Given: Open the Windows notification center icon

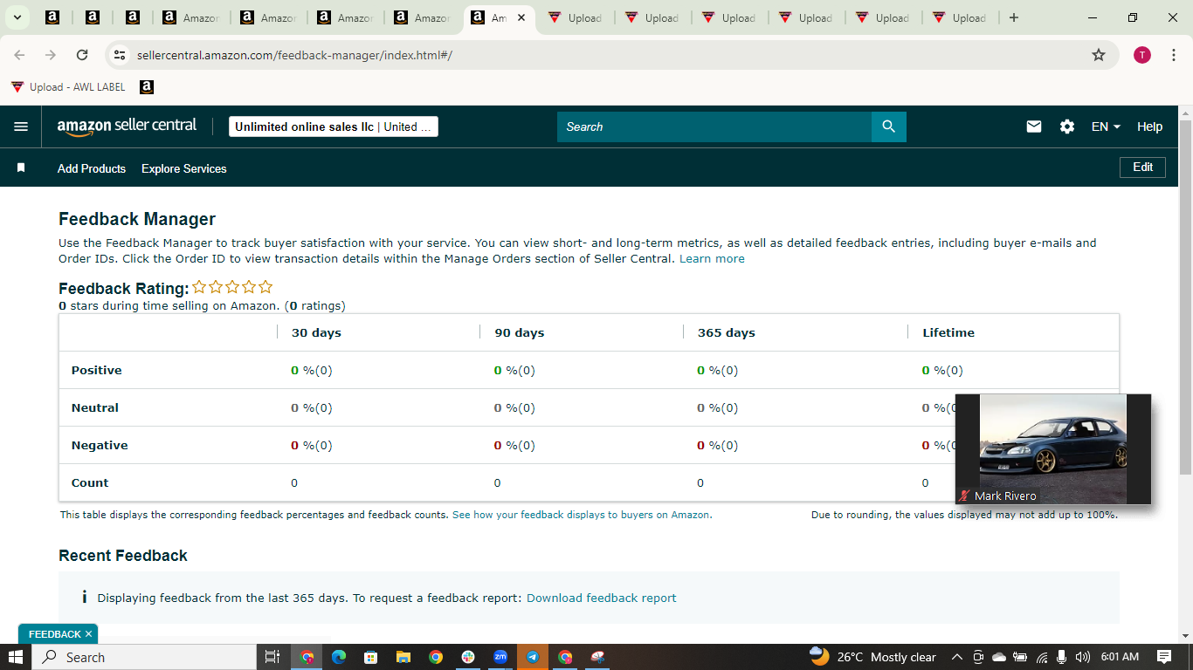Looking at the screenshot, I should (1164, 657).
